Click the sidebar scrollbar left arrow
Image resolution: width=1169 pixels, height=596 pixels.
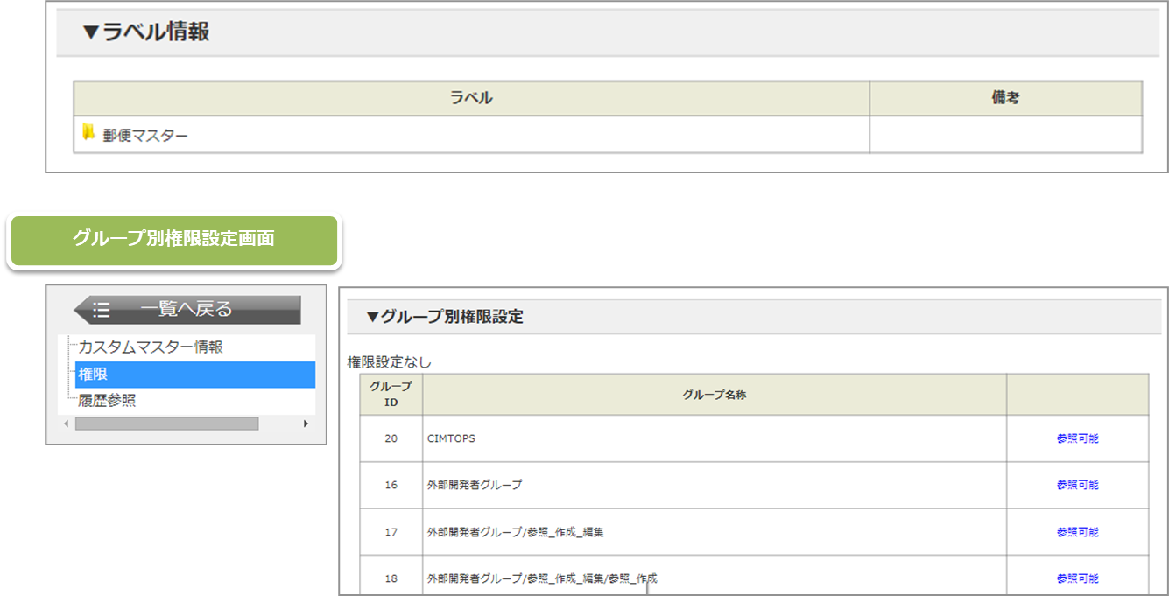[67, 424]
